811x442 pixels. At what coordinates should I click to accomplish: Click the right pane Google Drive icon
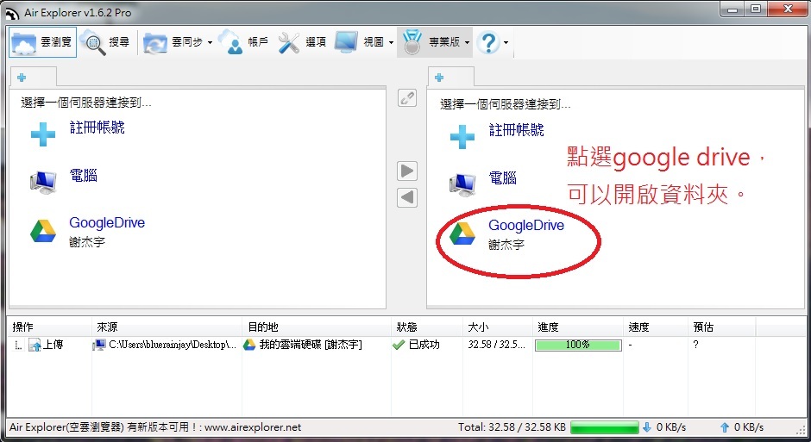tap(462, 233)
